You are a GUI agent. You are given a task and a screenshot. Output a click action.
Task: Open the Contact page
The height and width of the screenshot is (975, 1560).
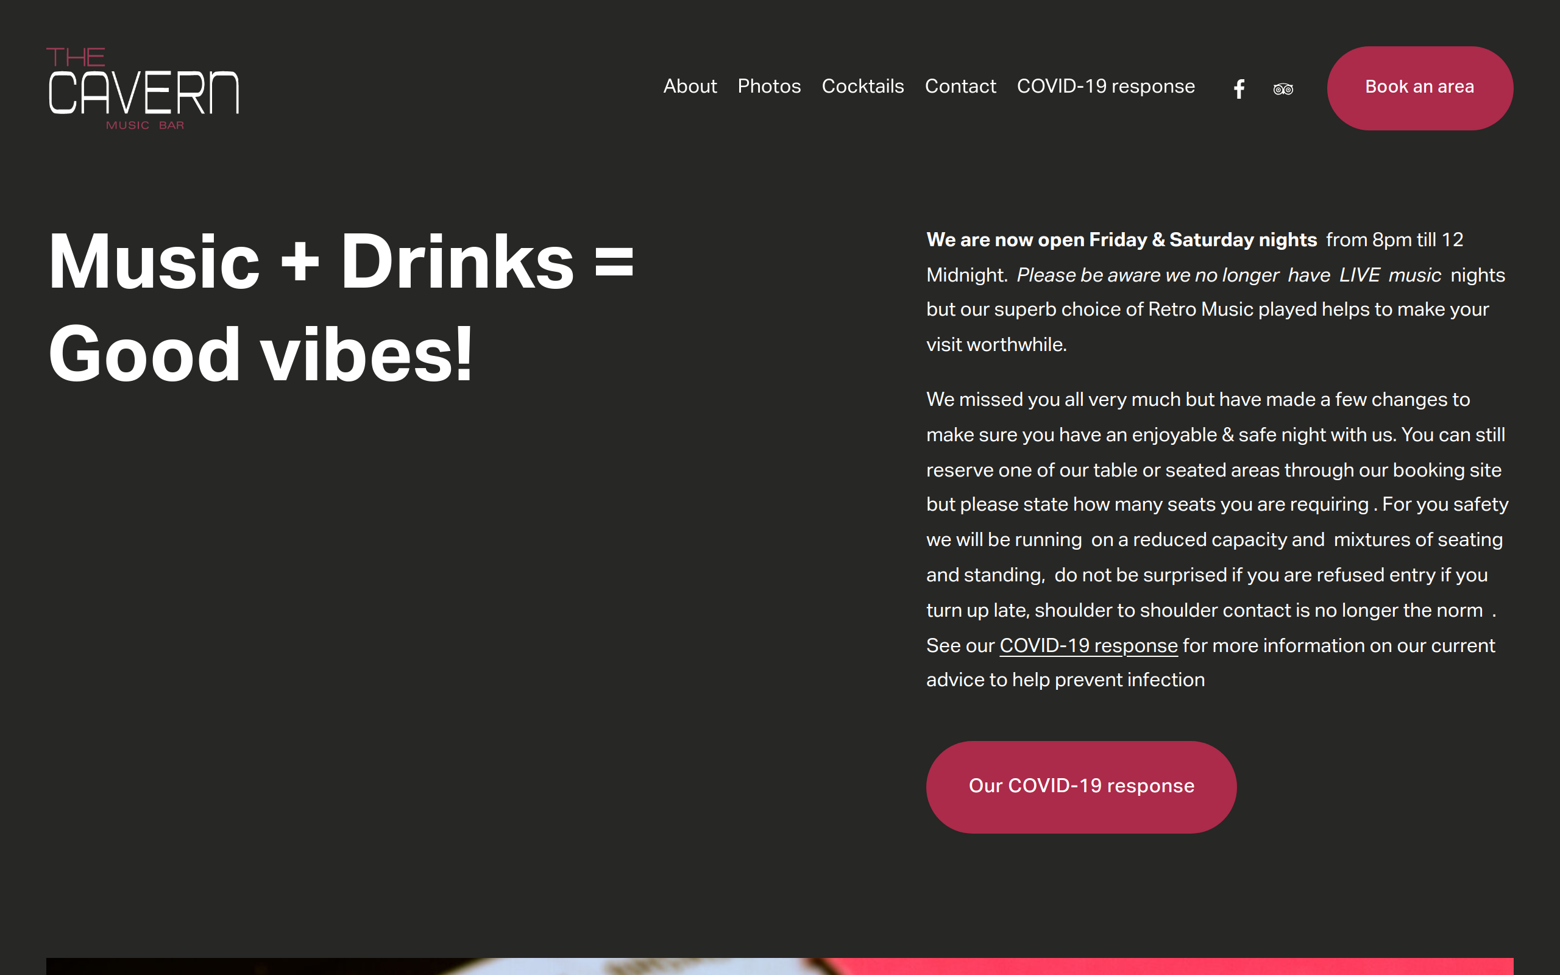[x=960, y=86]
